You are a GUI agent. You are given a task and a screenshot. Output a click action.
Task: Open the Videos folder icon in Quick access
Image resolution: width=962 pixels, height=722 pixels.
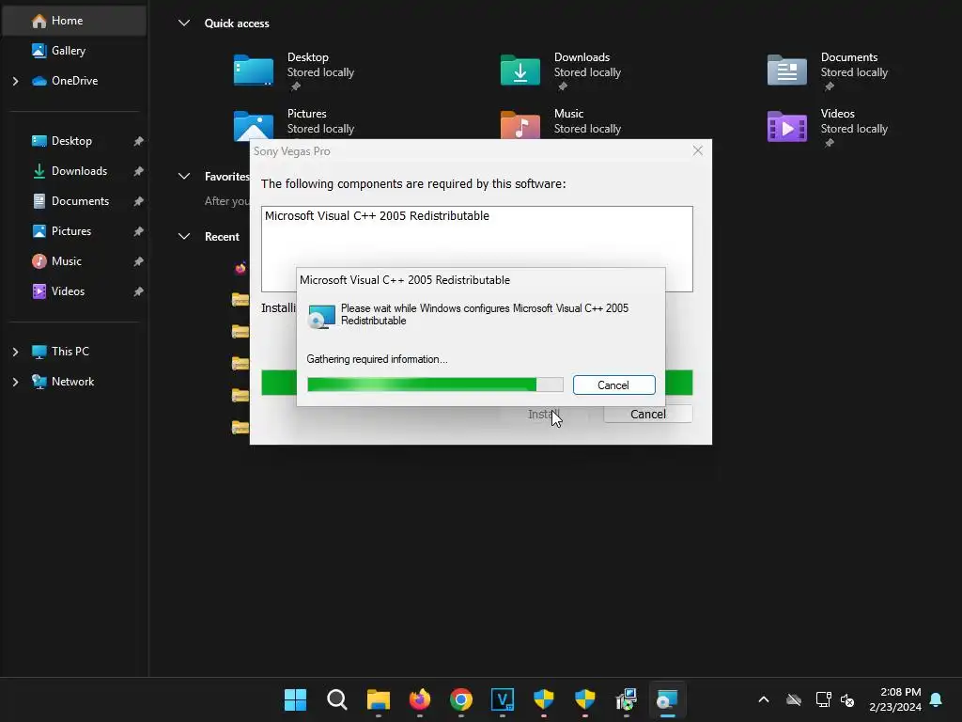click(787, 127)
